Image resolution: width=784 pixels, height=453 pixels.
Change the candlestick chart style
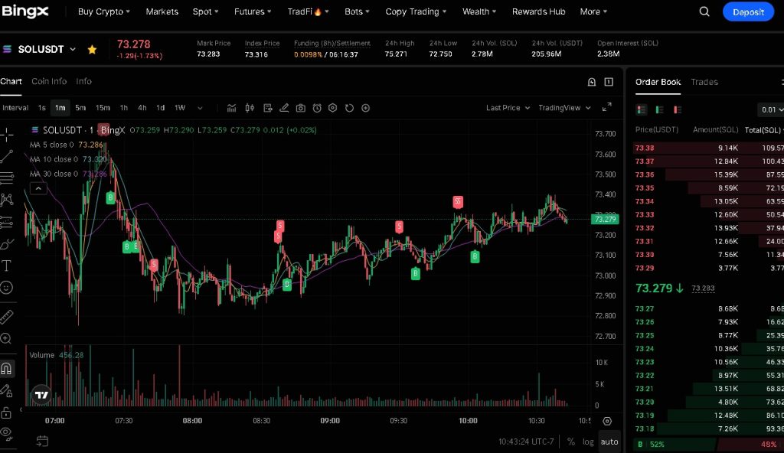(x=250, y=108)
